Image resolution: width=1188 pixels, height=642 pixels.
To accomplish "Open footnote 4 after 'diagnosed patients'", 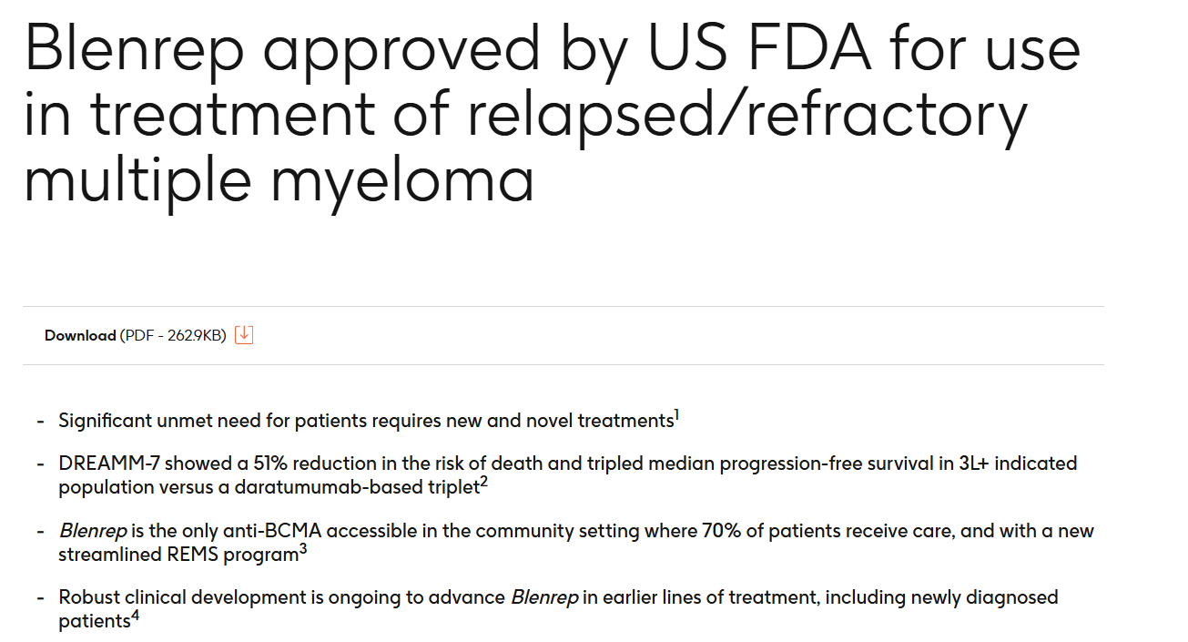I will point(136,617).
